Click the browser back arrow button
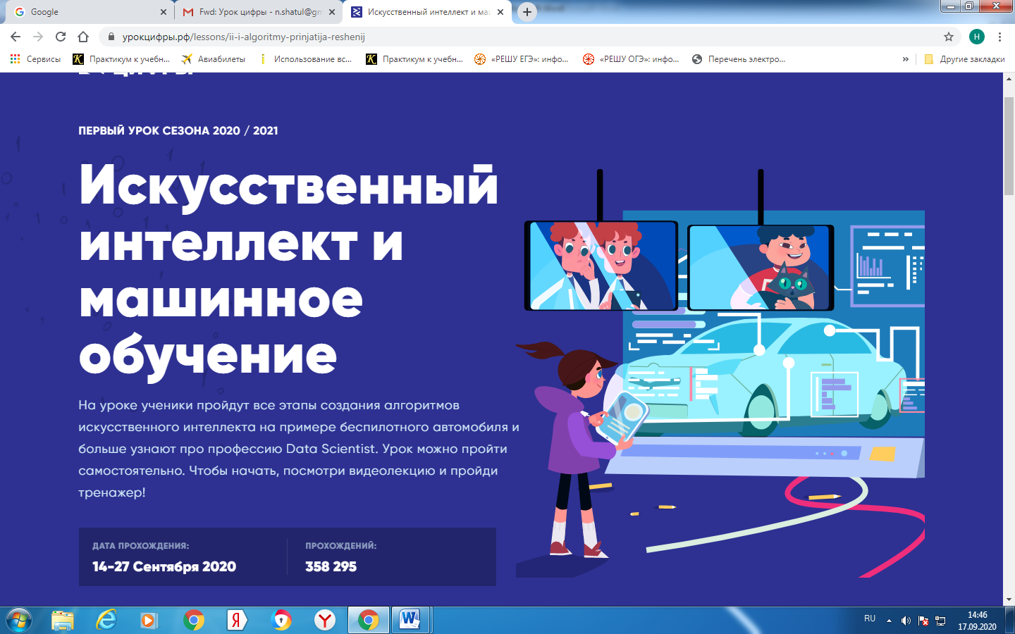Screen dimensions: 1015x634 tap(16, 37)
